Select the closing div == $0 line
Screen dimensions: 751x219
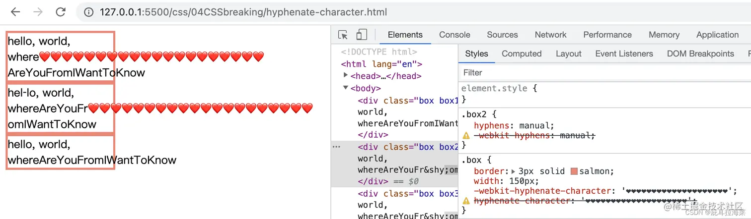(x=389, y=181)
